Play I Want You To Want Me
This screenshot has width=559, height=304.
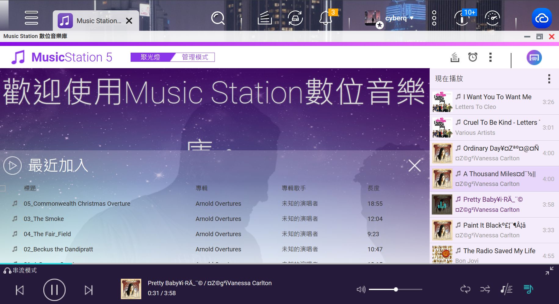494,102
